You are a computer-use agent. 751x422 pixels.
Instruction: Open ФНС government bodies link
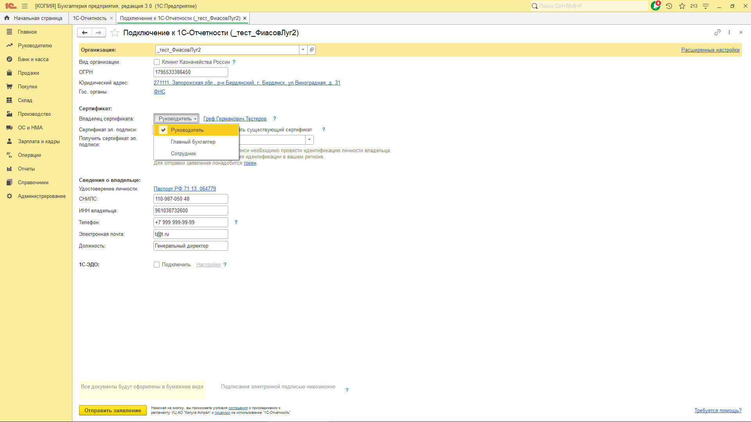pos(159,92)
